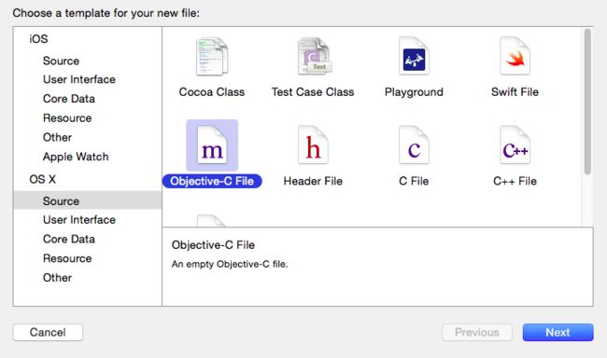Select the C File template icon
The image size is (607, 358).
[x=414, y=145]
